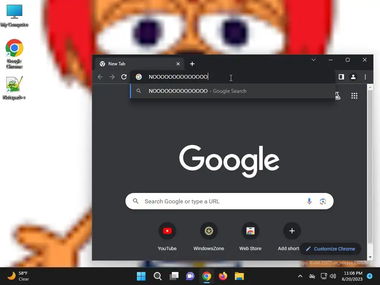Screen dimensions: 380x285
Task: Open Task View on taskbar
Action: (x=174, y=276)
